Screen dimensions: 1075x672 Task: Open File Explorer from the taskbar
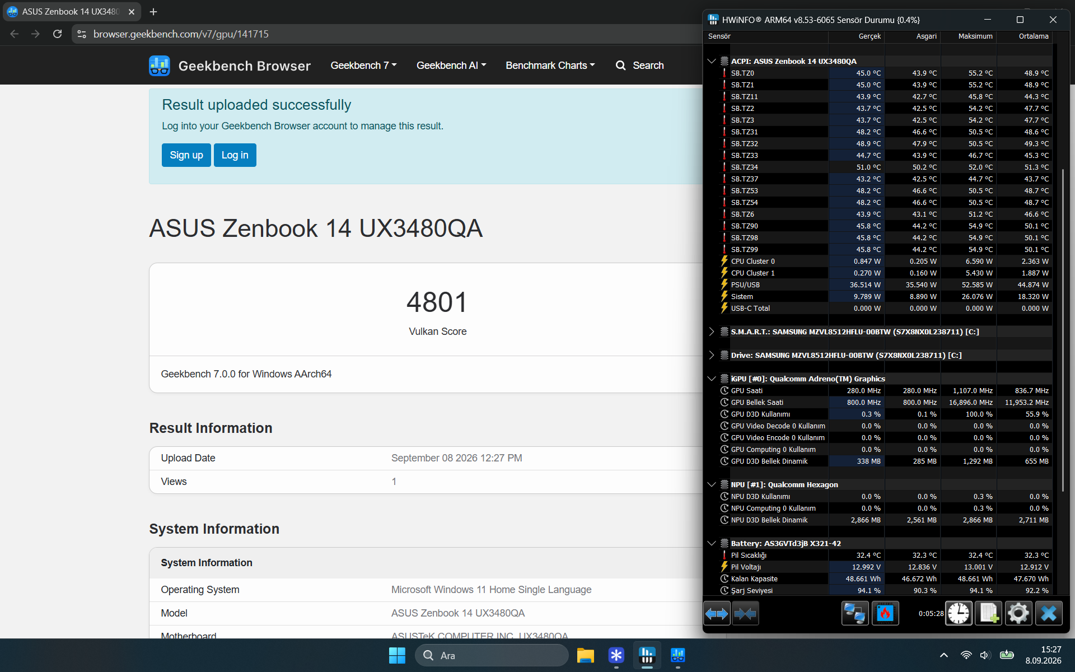click(585, 655)
